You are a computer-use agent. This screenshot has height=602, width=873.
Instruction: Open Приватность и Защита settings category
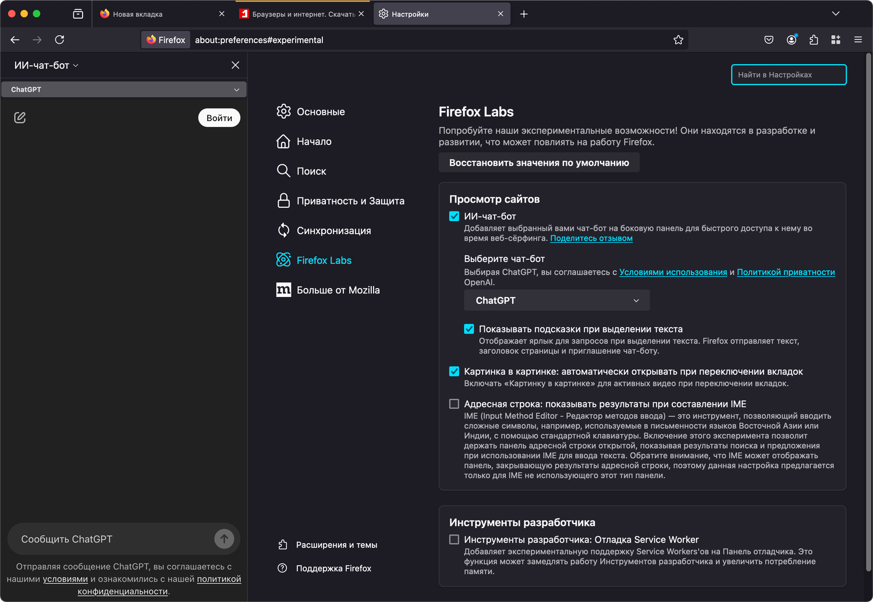coord(350,201)
